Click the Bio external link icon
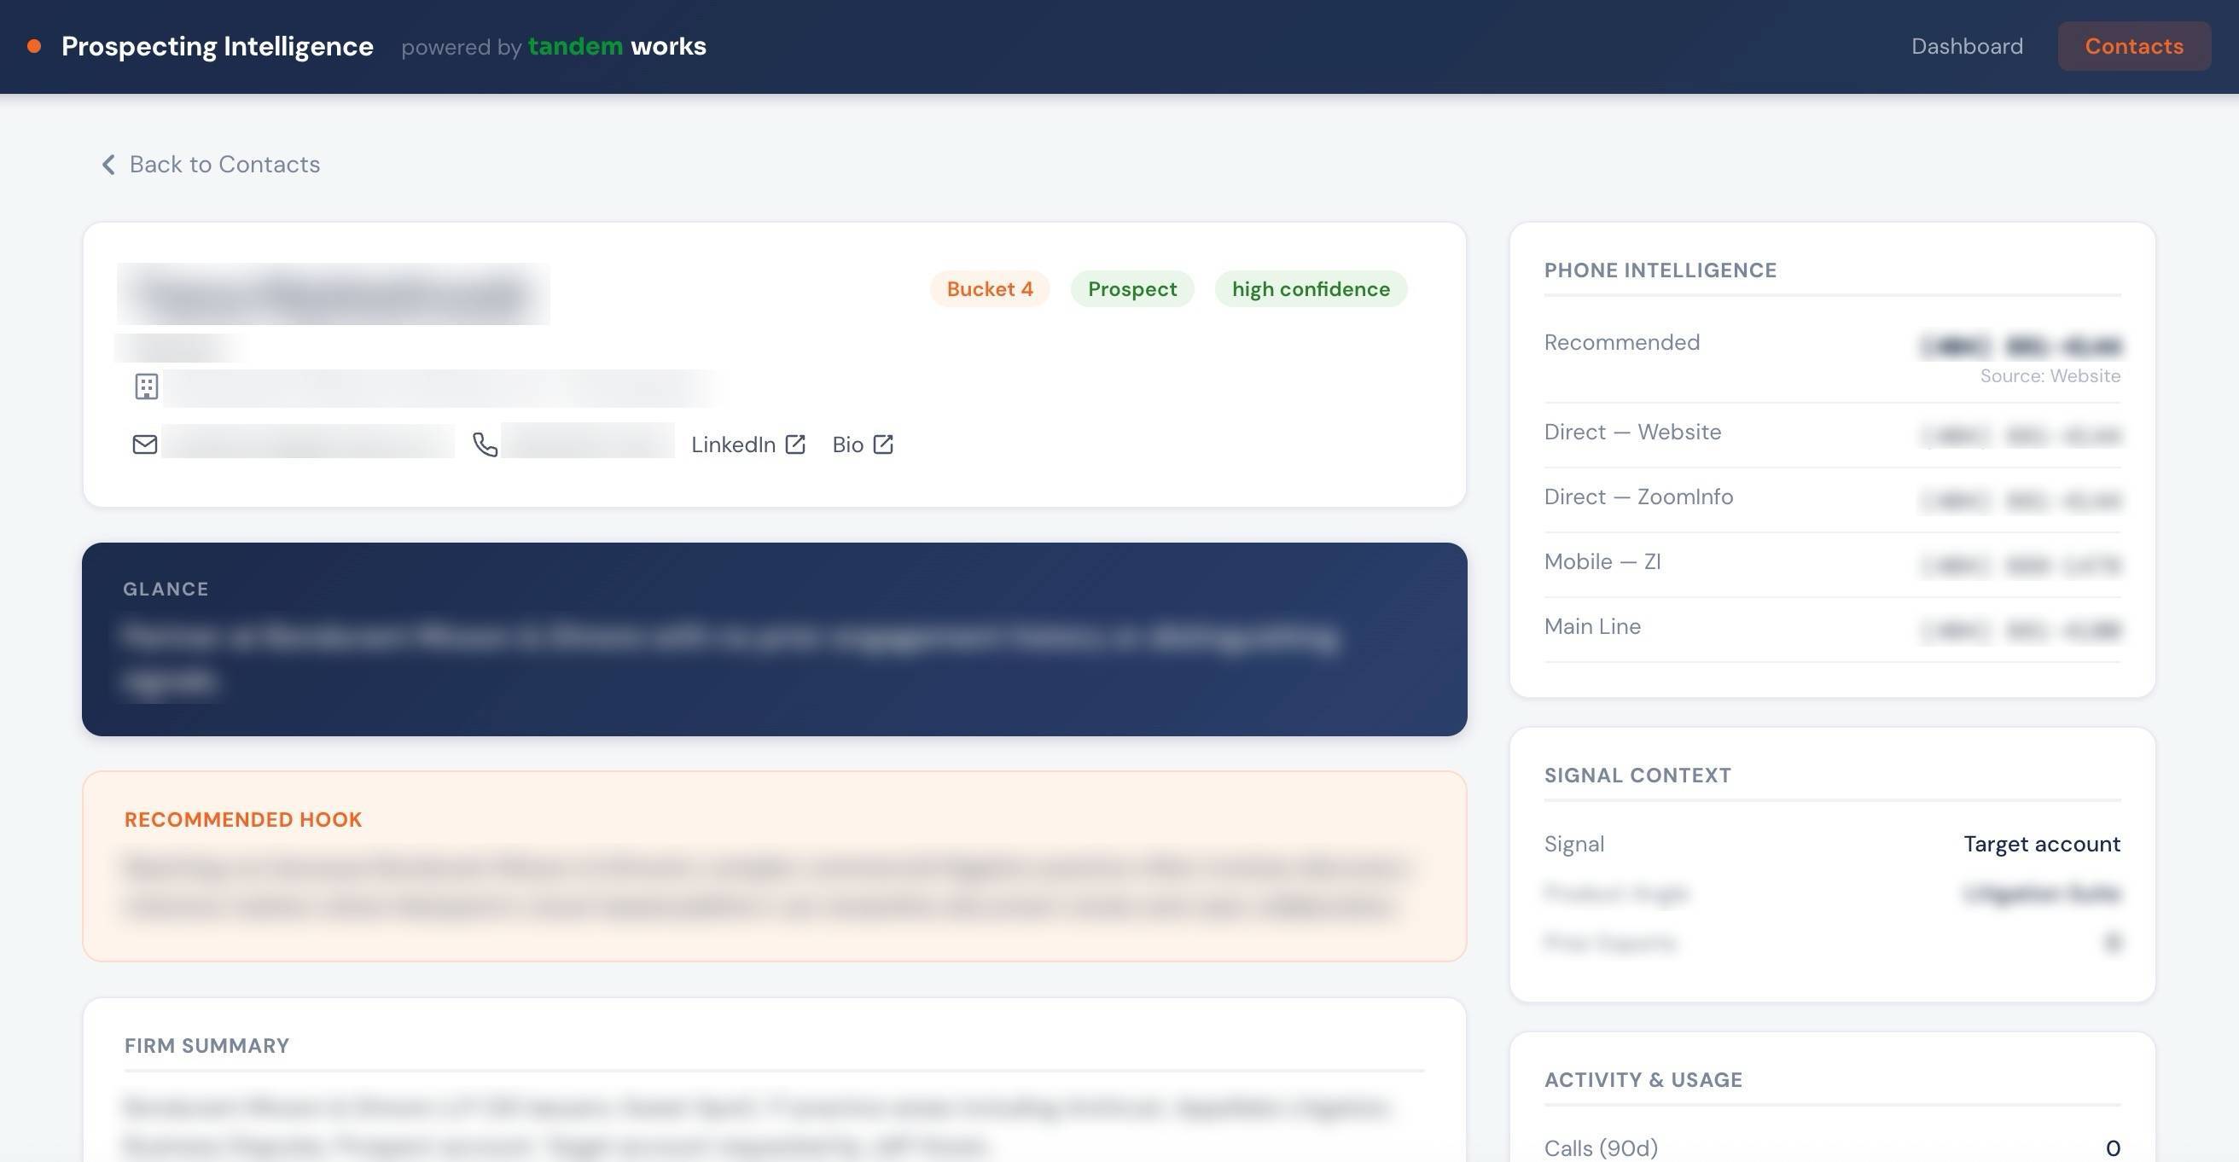Viewport: 2239px width, 1162px height. click(883, 445)
